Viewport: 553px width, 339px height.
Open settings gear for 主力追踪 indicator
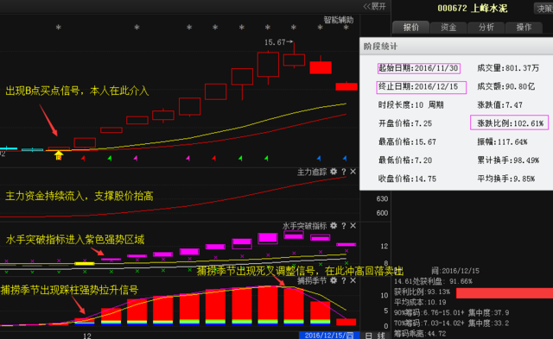click(334, 172)
